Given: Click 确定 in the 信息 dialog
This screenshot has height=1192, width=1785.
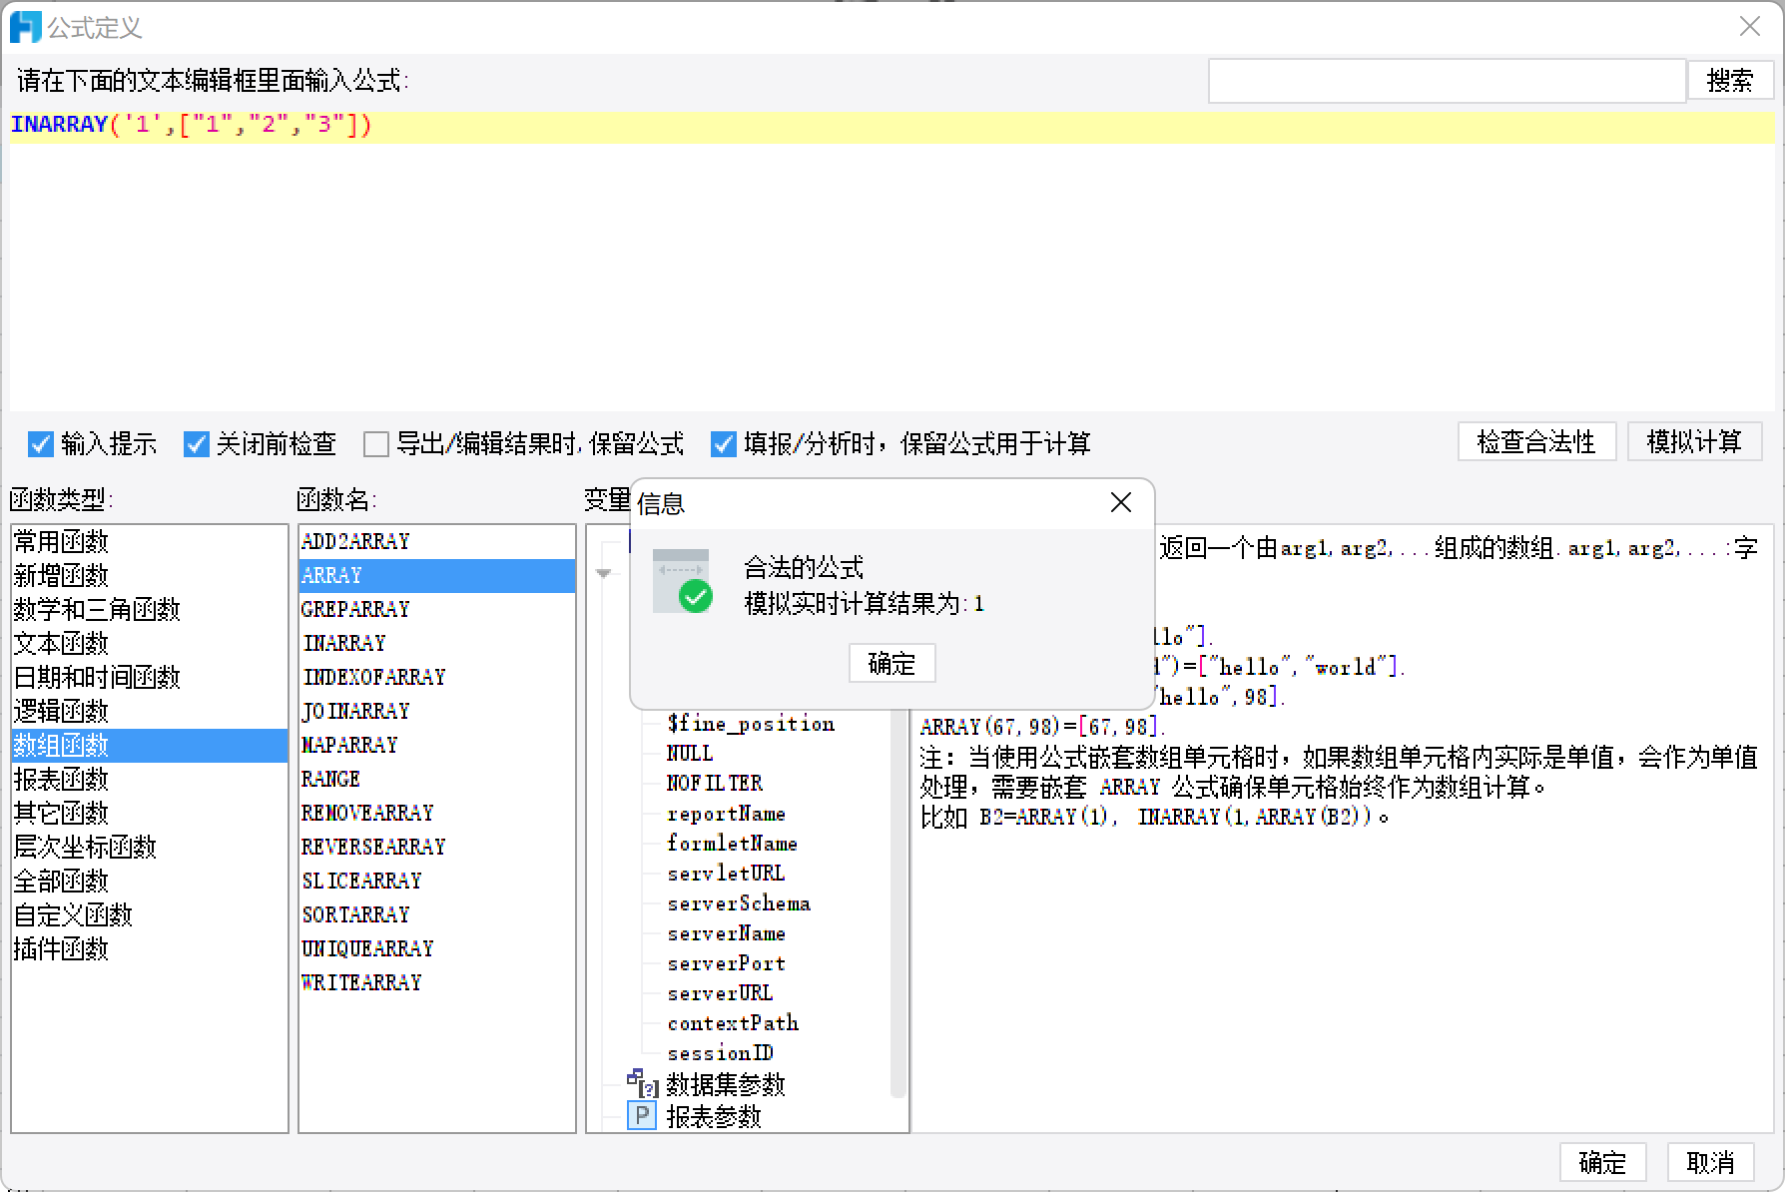Looking at the screenshot, I should (x=892, y=663).
